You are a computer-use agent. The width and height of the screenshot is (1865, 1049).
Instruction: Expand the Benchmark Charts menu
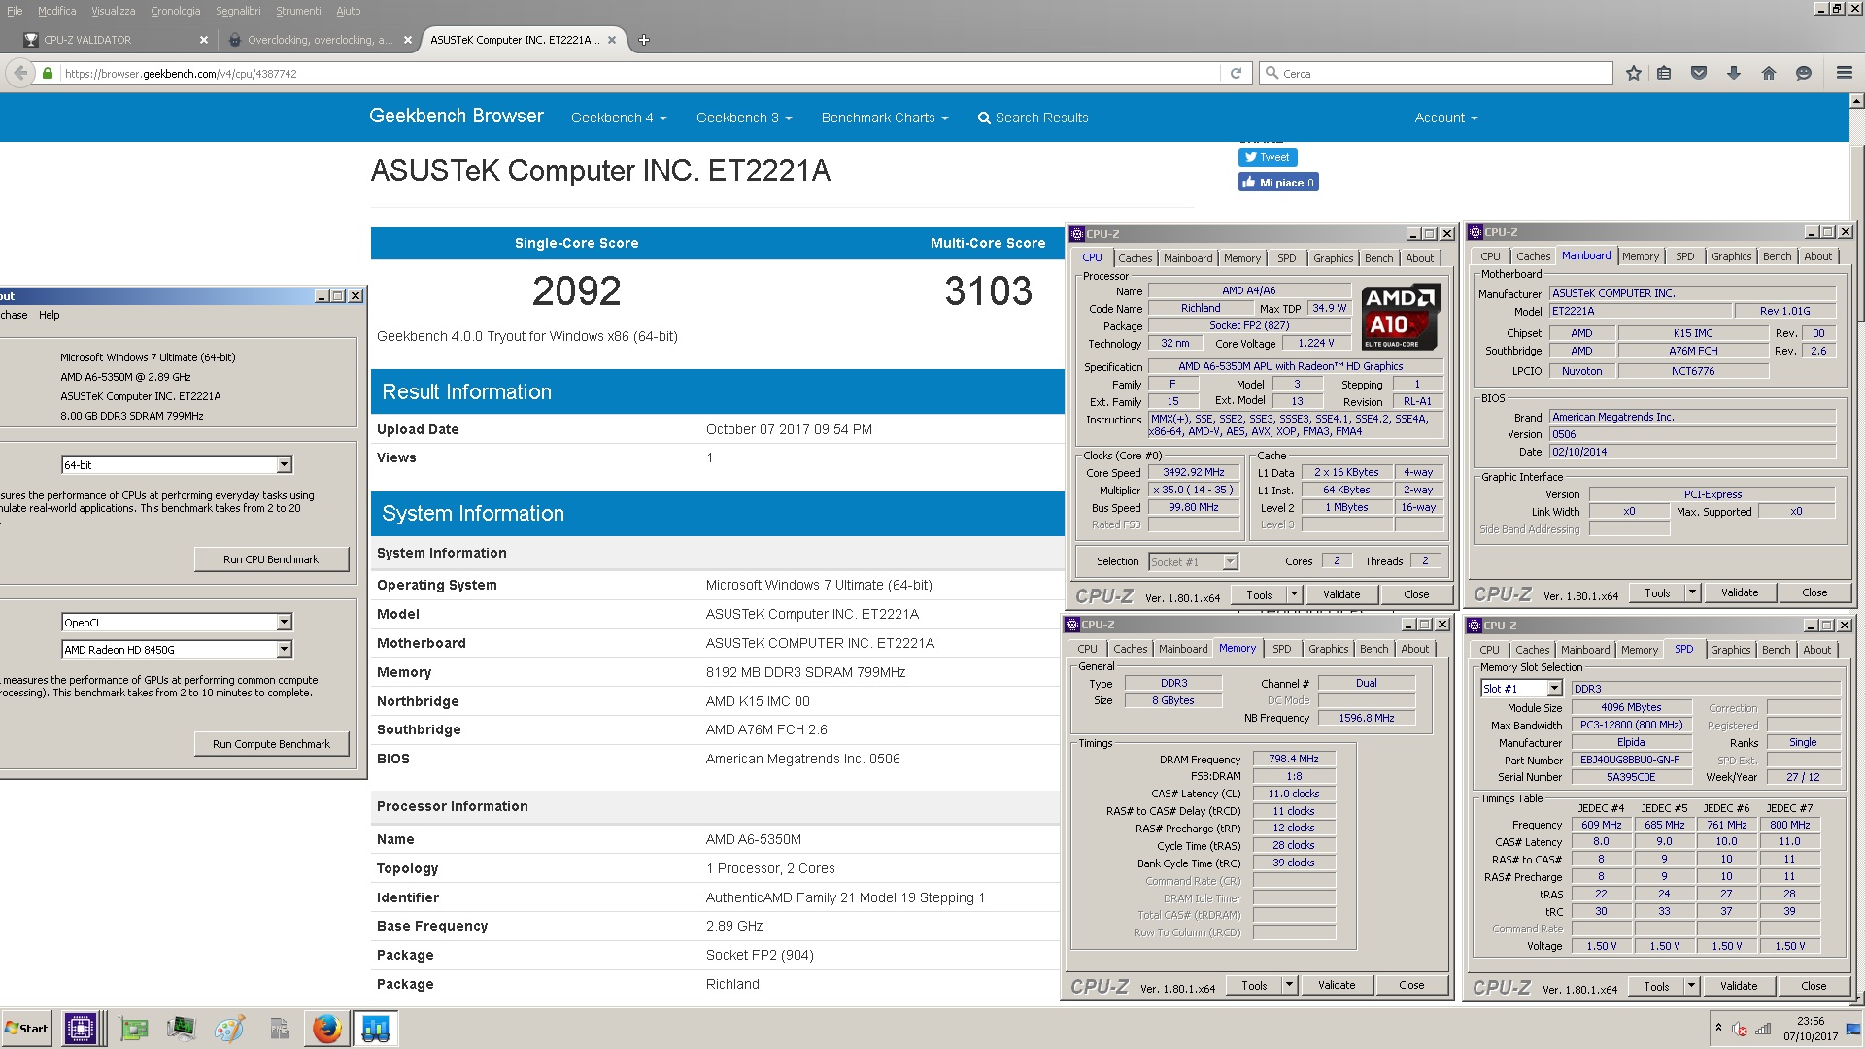(x=885, y=118)
